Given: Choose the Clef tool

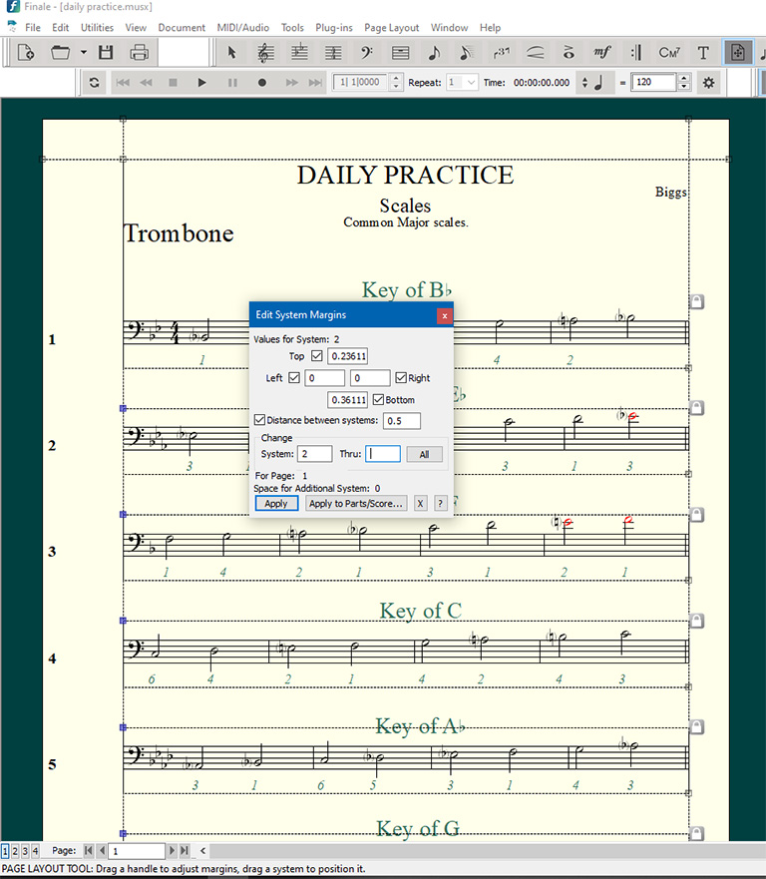Looking at the screenshot, I should [x=366, y=53].
